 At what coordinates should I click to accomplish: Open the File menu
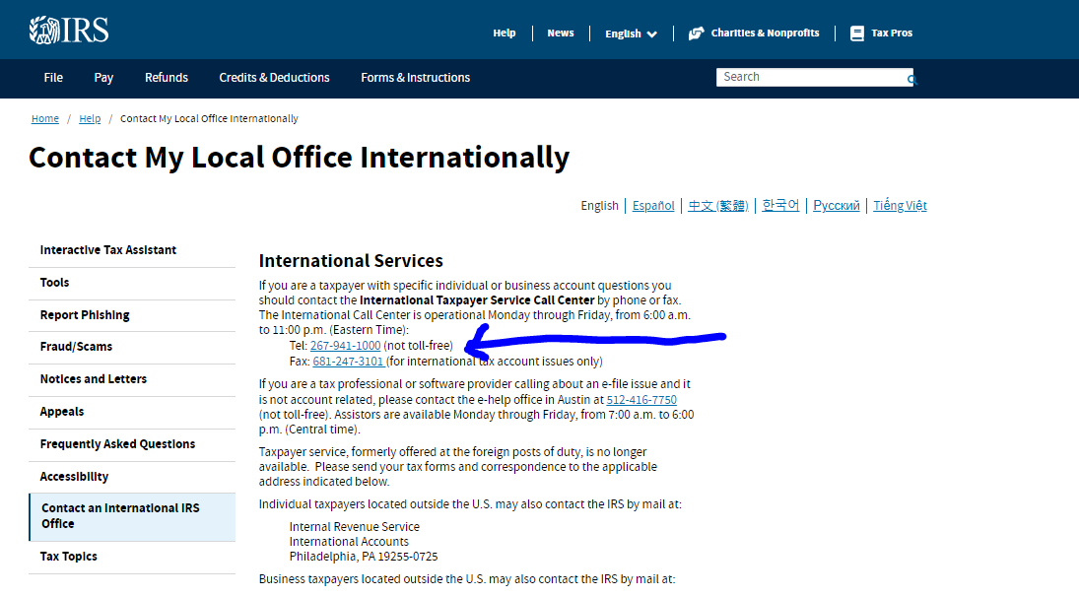point(53,78)
